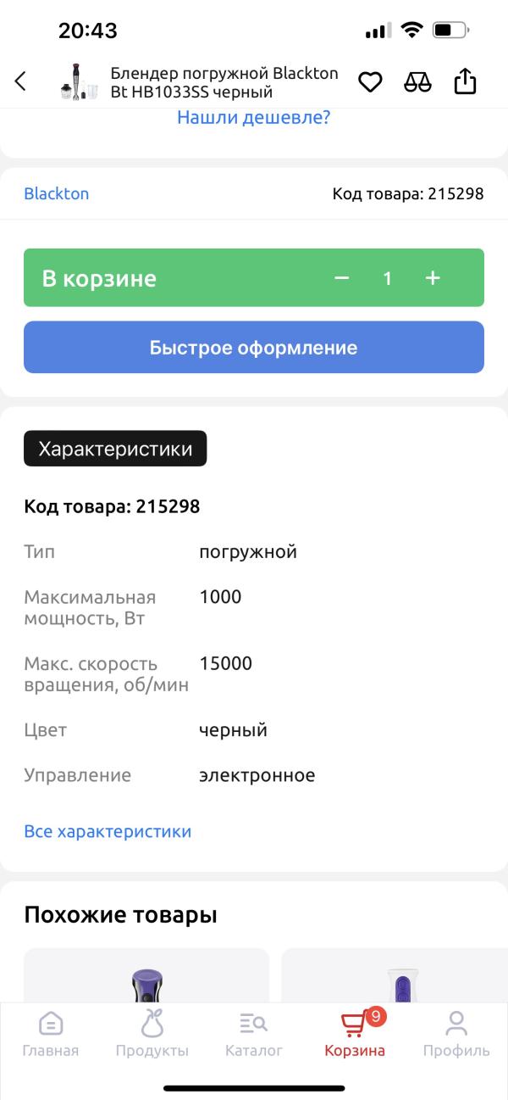Viewport: 508px width, 1100px height.
Task: Tap the Нашли дешевле? link
Action: point(253,118)
